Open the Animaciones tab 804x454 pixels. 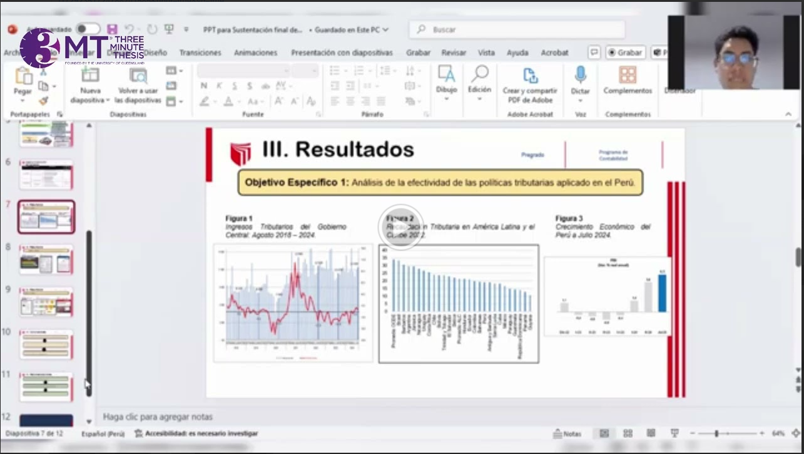coord(255,53)
